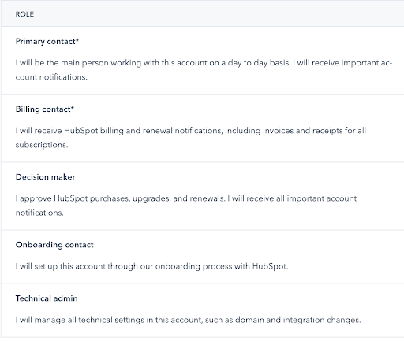The height and width of the screenshot is (341, 404).
Task: Click the ROLE column header
Action: click(24, 14)
